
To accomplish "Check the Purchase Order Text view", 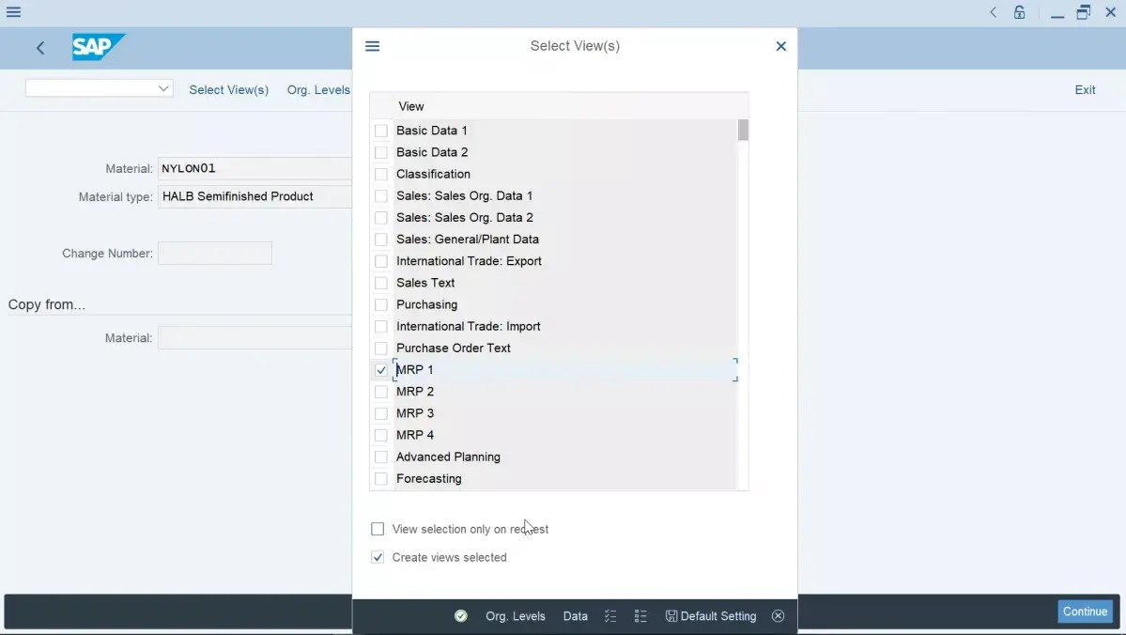I will 381,348.
